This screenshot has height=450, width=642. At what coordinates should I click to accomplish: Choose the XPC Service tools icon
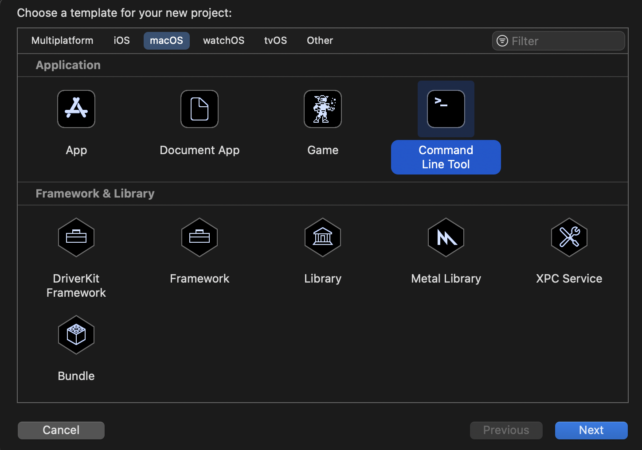point(569,237)
